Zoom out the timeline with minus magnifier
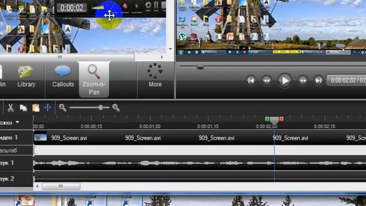 pyautogui.click(x=62, y=108)
